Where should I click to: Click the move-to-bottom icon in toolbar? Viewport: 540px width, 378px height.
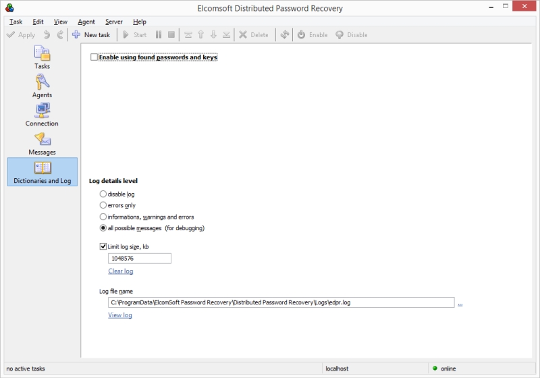pos(226,35)
